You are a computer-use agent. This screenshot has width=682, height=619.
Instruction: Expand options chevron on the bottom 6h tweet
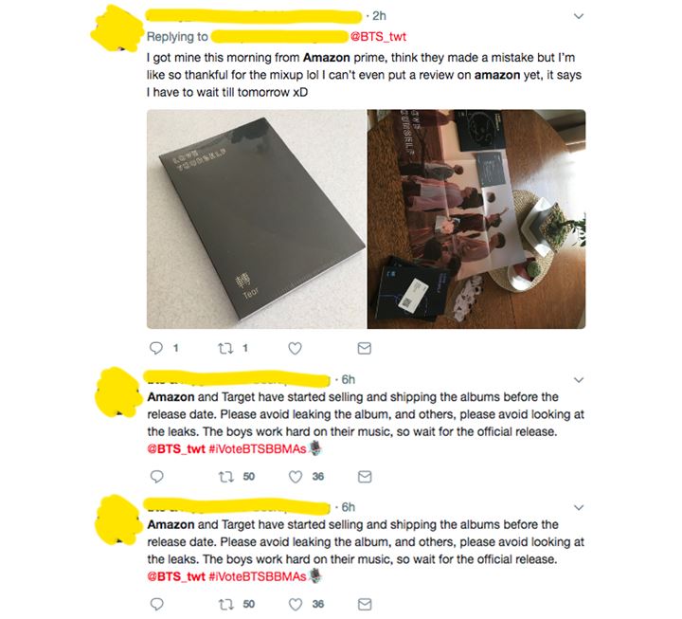click(579, 507)
